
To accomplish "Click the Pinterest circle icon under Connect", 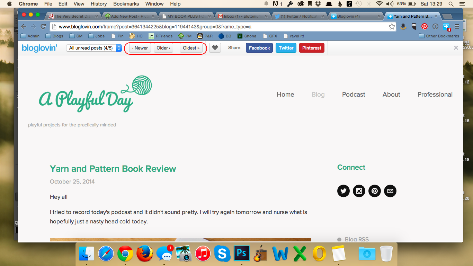I will pos(375,191).
